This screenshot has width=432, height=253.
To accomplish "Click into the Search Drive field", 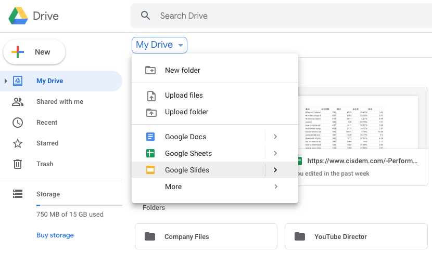I will pos(281,16).
